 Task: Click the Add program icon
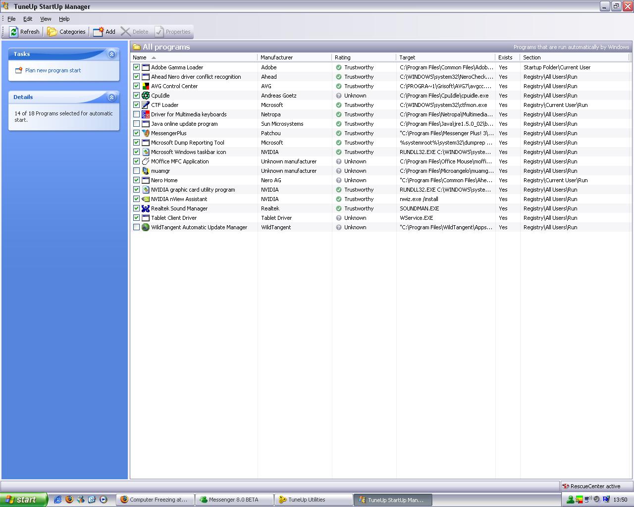[98, 32]
